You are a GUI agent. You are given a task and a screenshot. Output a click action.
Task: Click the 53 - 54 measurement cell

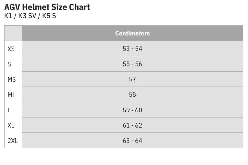click(132, 49)
